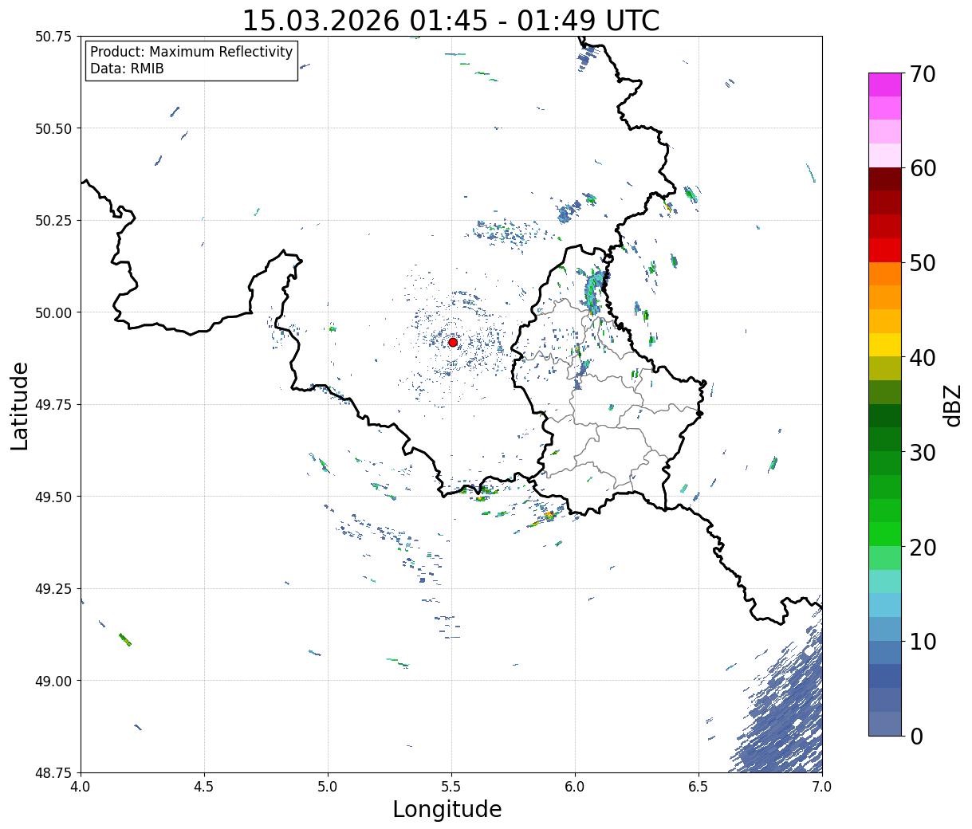
Task: Click the latitude tick label 50.25
Action: click(x=53, y=221)
